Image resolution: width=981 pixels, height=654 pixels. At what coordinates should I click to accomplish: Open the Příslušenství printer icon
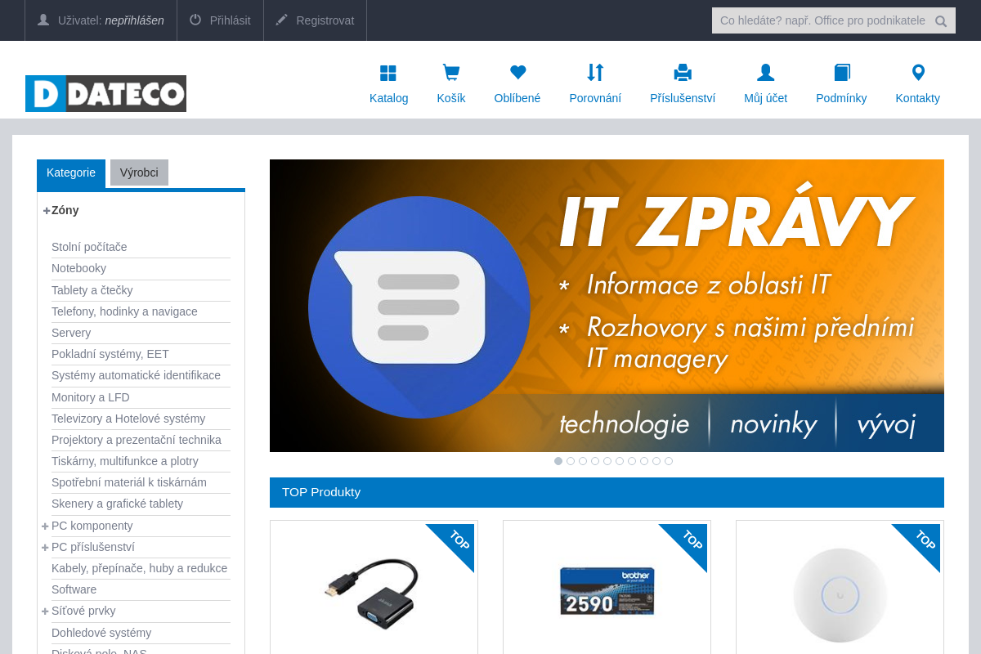click(x=683, y=73)
